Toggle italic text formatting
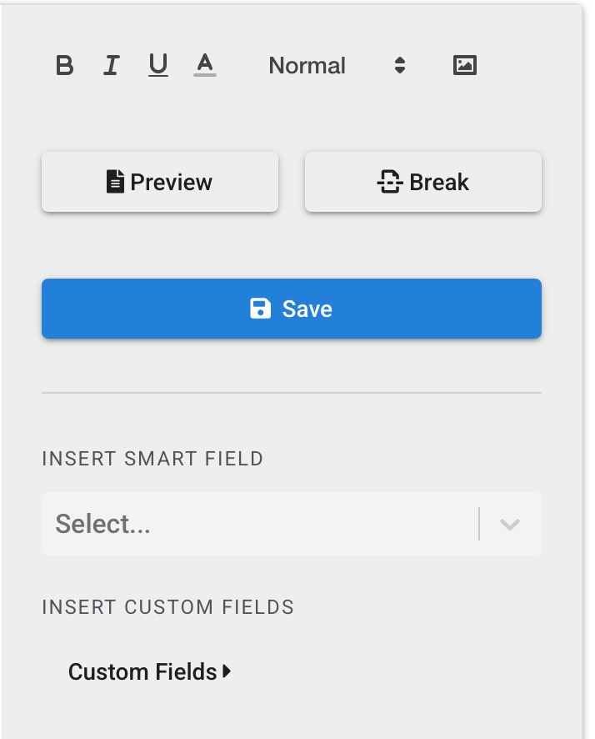 [111, 65]
